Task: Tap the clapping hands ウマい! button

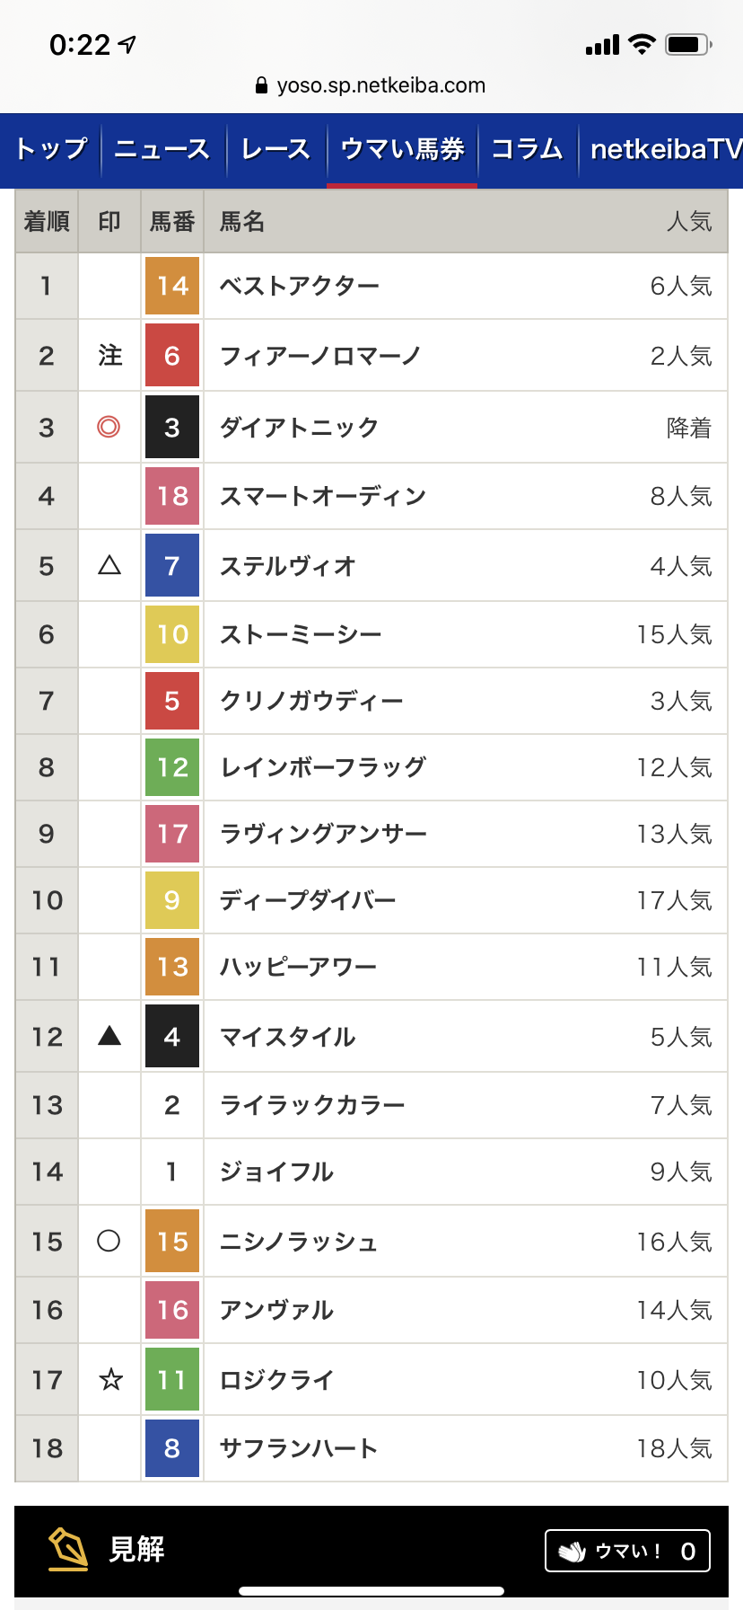Action: pyautogui.click(x=627, y=1551)
